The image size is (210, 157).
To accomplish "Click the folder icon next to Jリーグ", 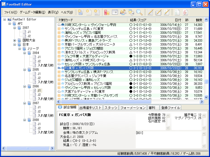I will 24,49.
